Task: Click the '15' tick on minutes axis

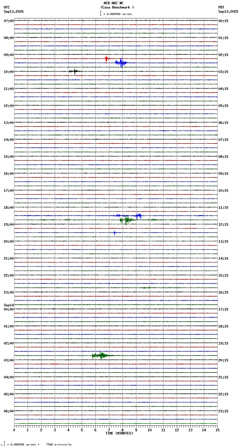Action: click(x=217, y=430)
